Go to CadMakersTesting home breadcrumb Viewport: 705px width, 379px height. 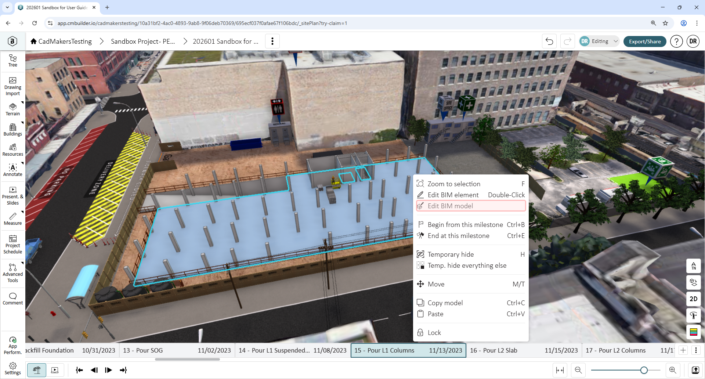(61, 41)
